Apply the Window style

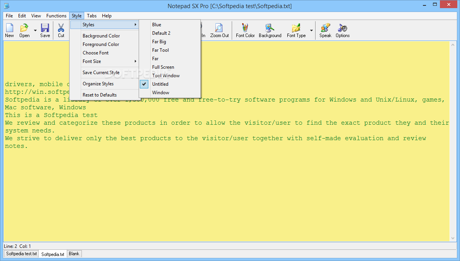170,93
